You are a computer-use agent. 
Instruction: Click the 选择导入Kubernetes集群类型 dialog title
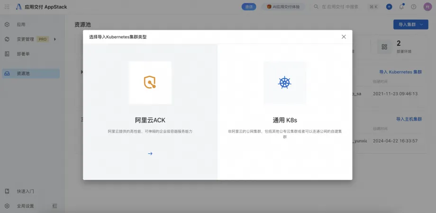[118, 36]
